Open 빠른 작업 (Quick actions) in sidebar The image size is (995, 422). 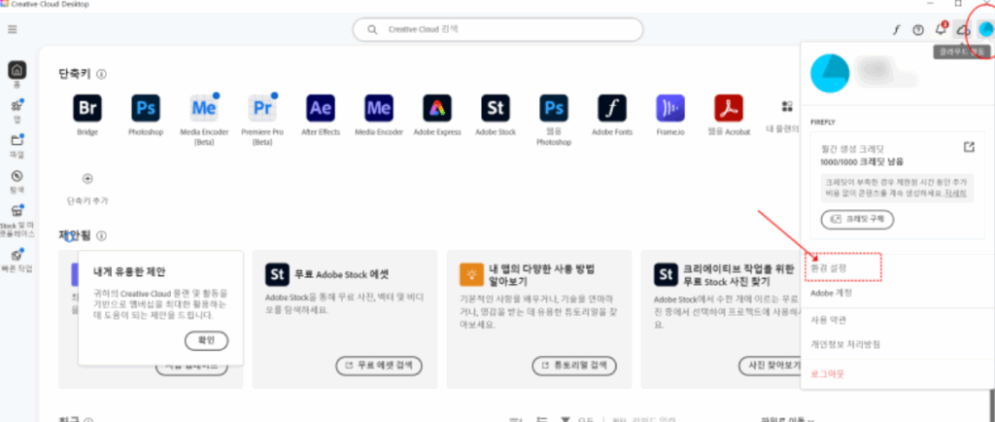tap(17, 255)
